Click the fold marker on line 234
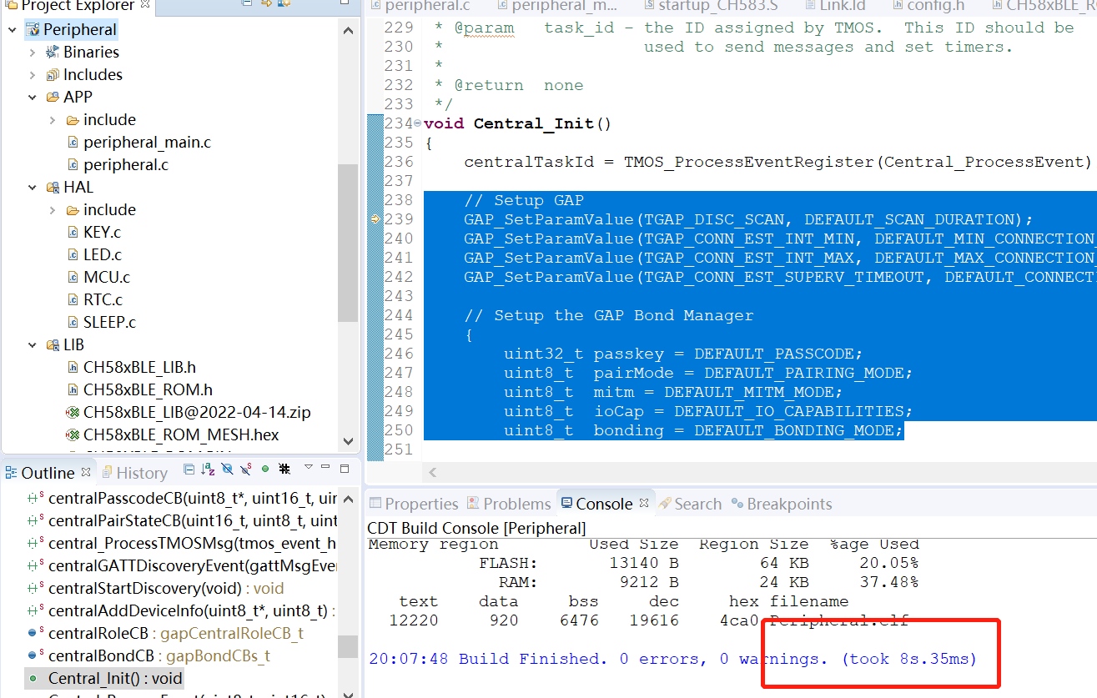The image size is (1097, 698). point(417,124)
